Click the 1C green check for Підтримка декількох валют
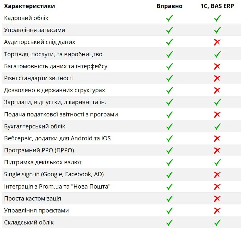This screenshot has width=241, height=228. 217,162
